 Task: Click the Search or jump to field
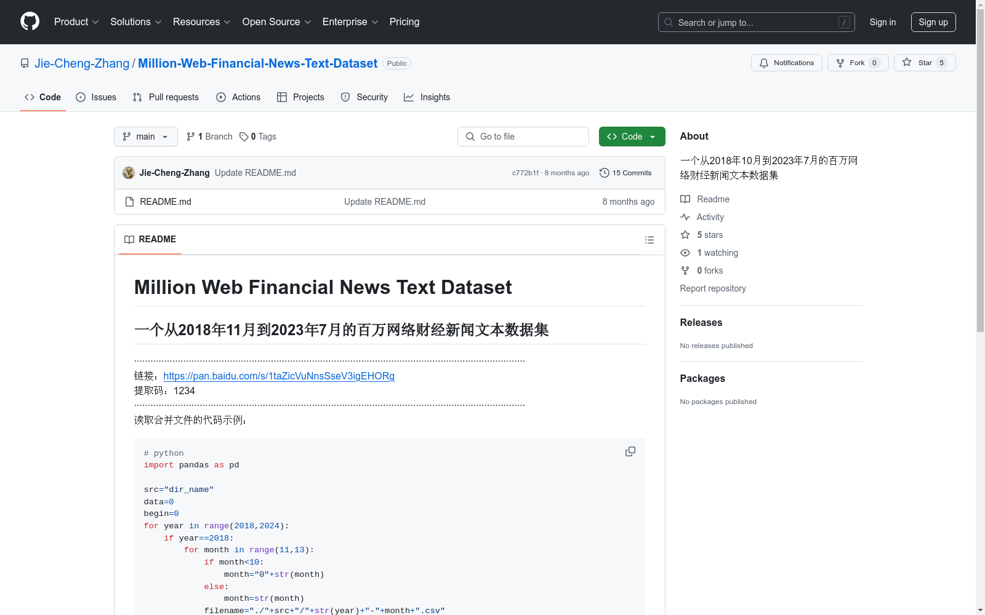(757, 22)
